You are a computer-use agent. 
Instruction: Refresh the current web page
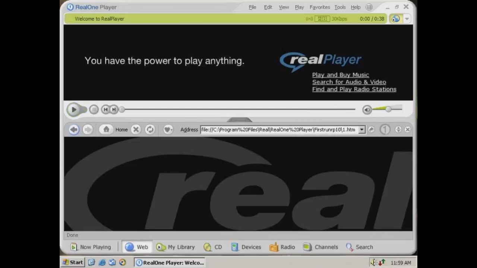pos(150,130)
